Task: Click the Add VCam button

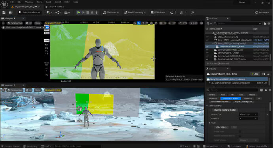Action: (x=222, y=127)
